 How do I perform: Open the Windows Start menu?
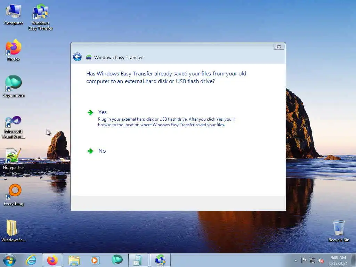coord(9,260)
